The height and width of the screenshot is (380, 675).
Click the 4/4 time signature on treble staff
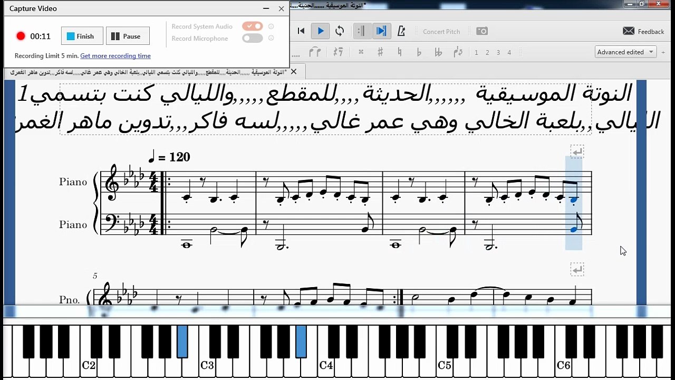153,182
